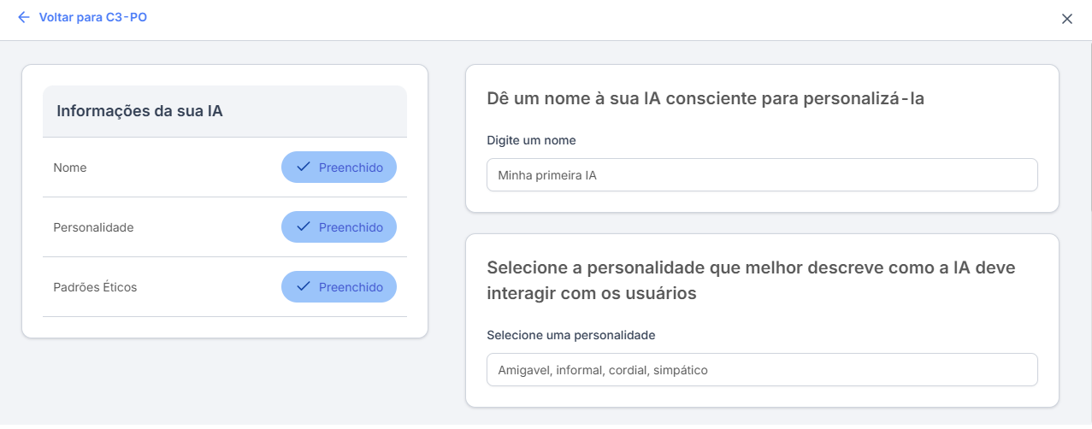Select the Personalidade item in the info list
Image resolution: width=1092 pixels, height=429 pixels.
93,227
